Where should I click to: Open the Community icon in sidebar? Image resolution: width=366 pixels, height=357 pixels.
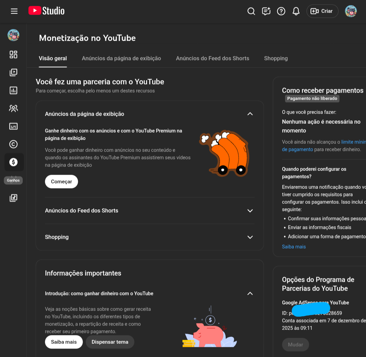14,108
